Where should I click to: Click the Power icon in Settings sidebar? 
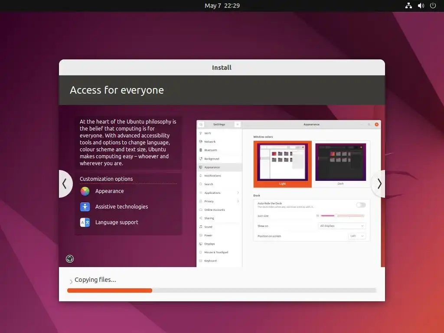point(201,235)
